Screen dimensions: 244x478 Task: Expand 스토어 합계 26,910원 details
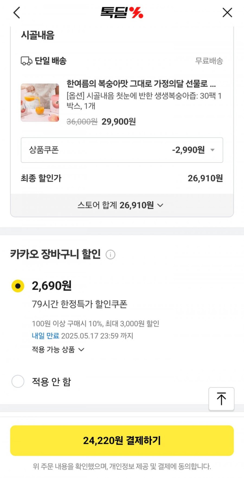(x=120, y=205)
